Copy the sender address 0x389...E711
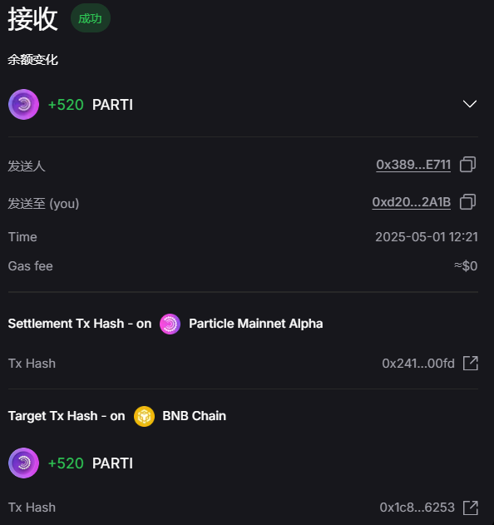 [x=467, y=165]
